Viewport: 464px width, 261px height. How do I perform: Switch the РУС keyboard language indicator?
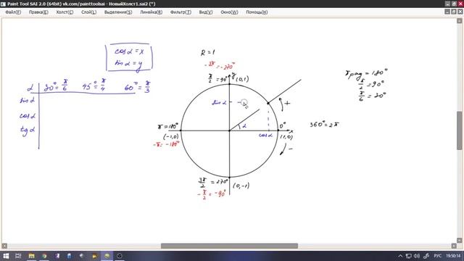point(438,256)
